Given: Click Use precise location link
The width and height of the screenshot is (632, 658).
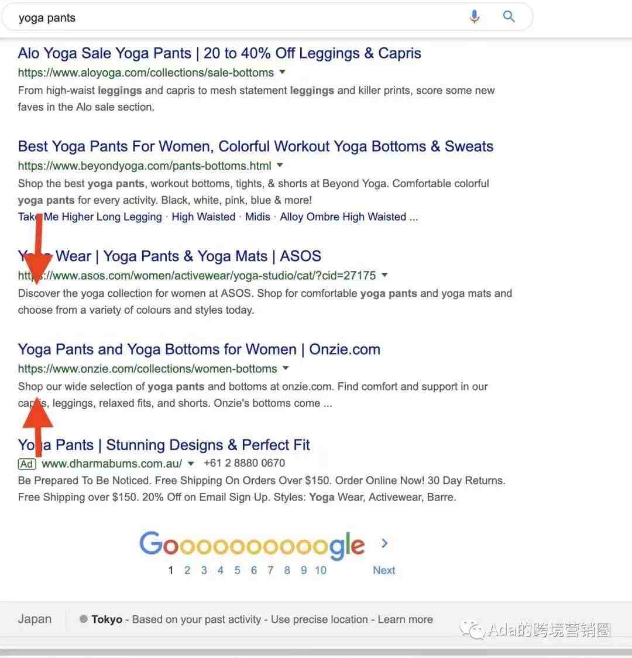Looking at the screenshot, I should pos(319,619).
